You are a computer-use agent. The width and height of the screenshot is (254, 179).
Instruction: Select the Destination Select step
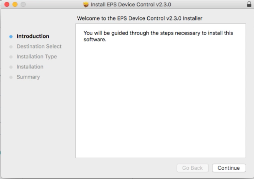pyautogui.click(x=39, y=46)
